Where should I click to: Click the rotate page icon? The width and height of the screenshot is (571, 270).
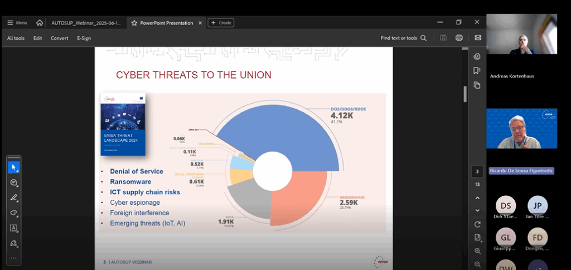click(477, 224)
